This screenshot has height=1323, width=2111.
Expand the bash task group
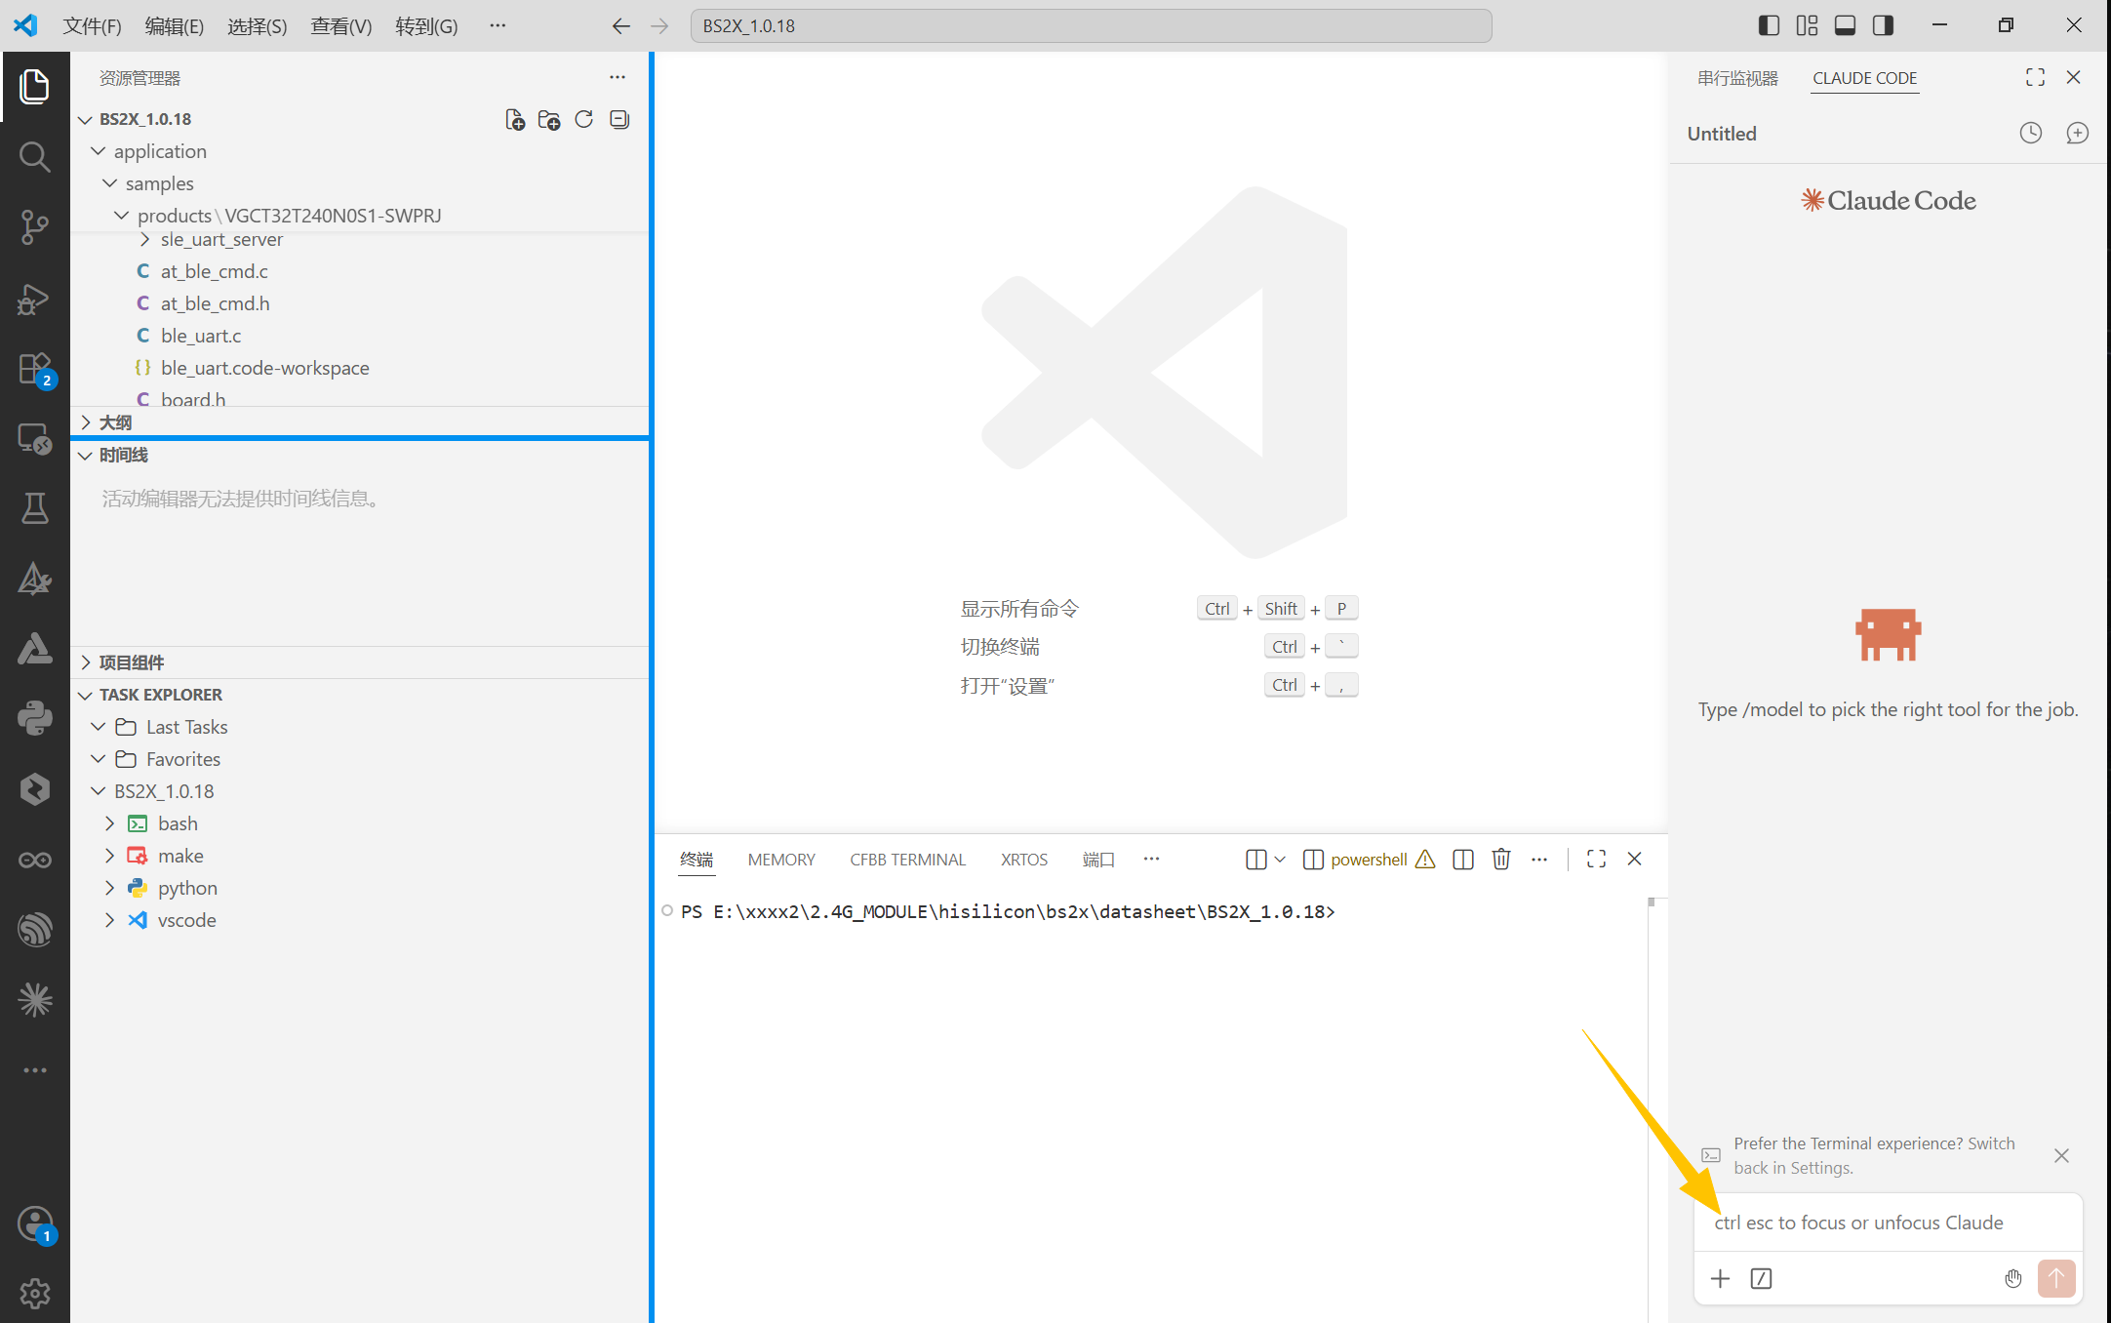point(109,823)
